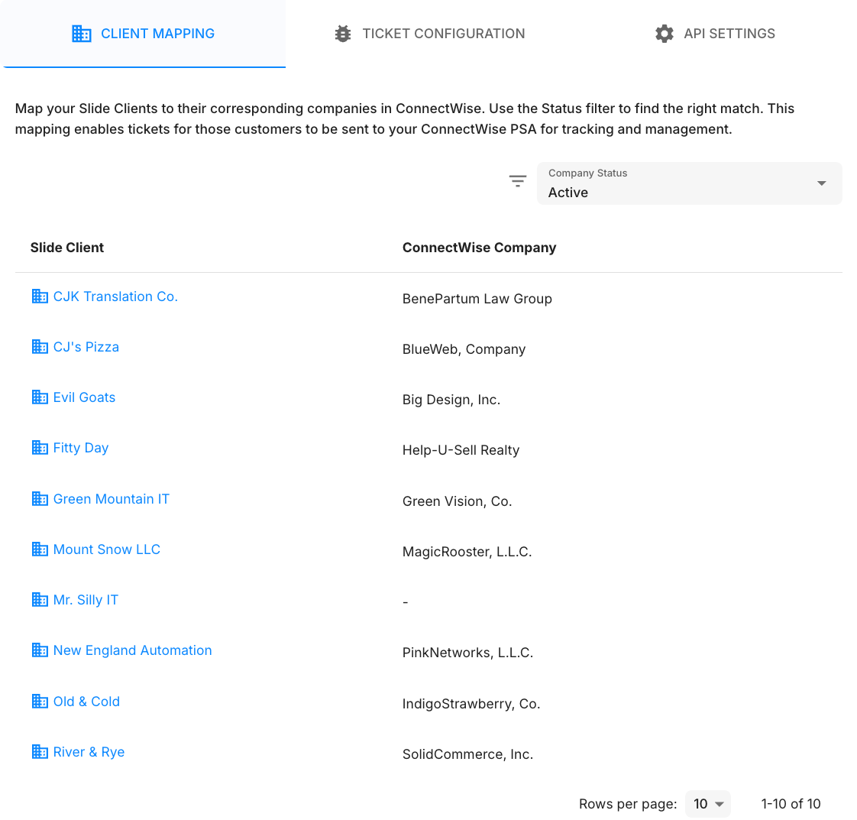Click building icon beside Evil Goats
Viewport: 857px width, 820px height.
coord(40,397)
